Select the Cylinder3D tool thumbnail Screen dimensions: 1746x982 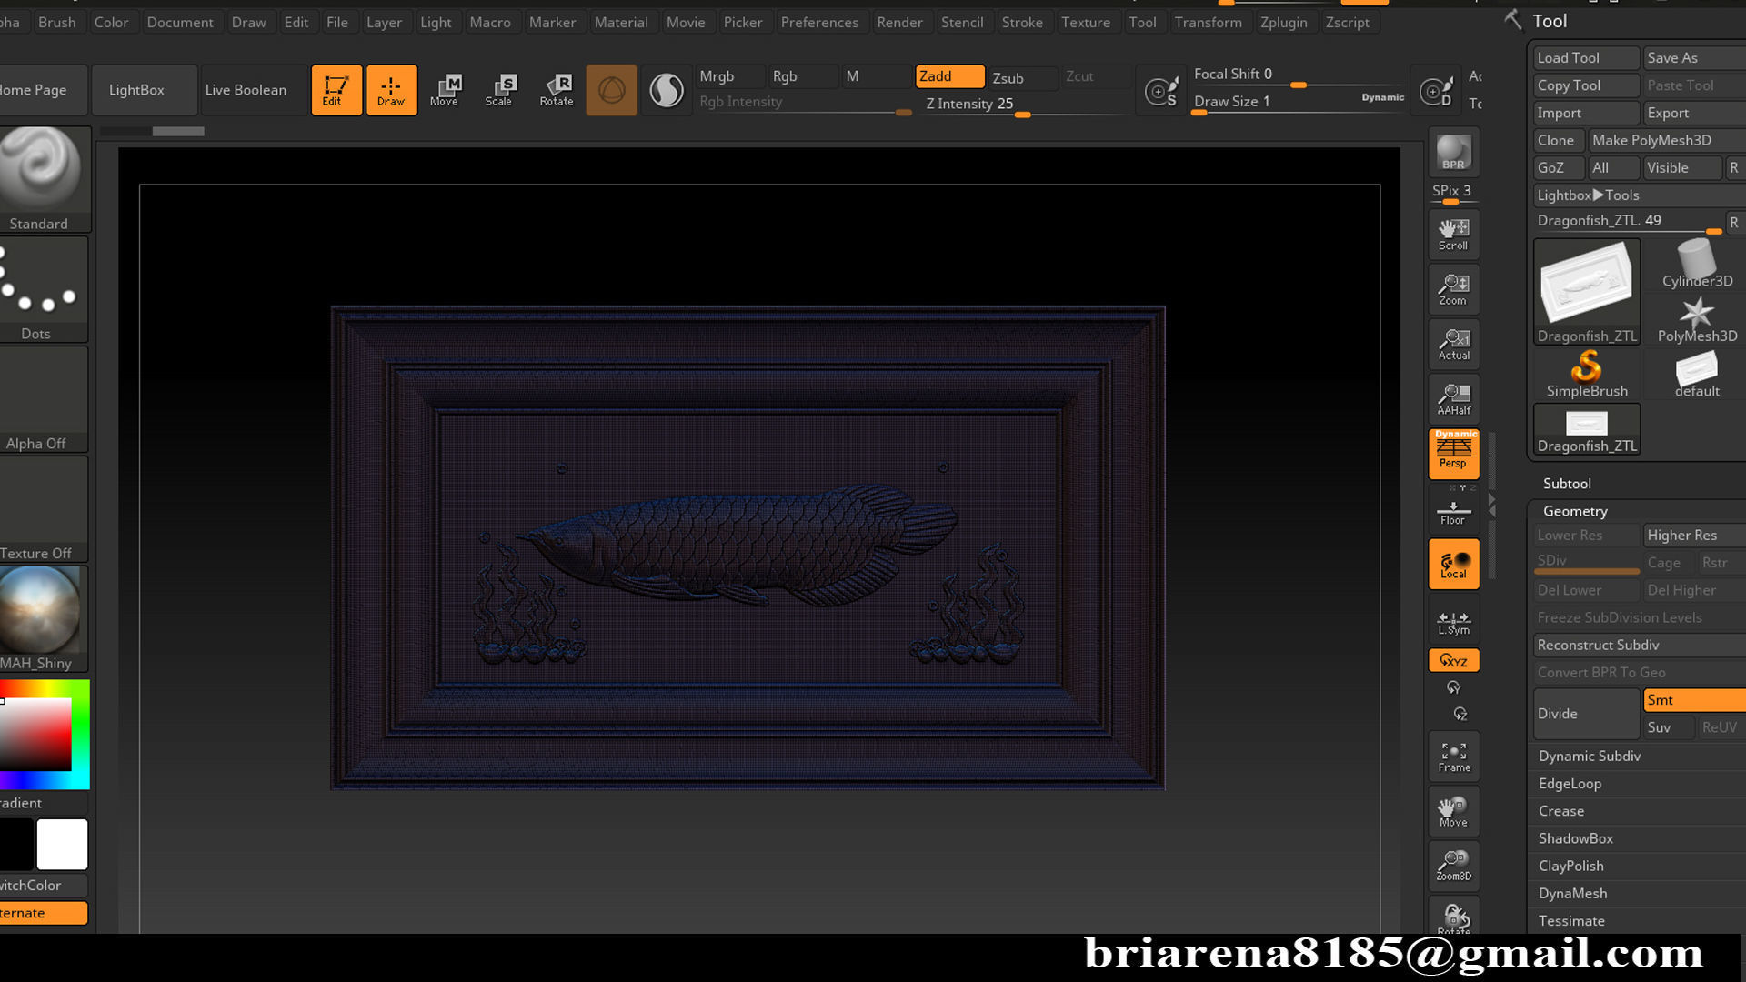coord(1697,265)
